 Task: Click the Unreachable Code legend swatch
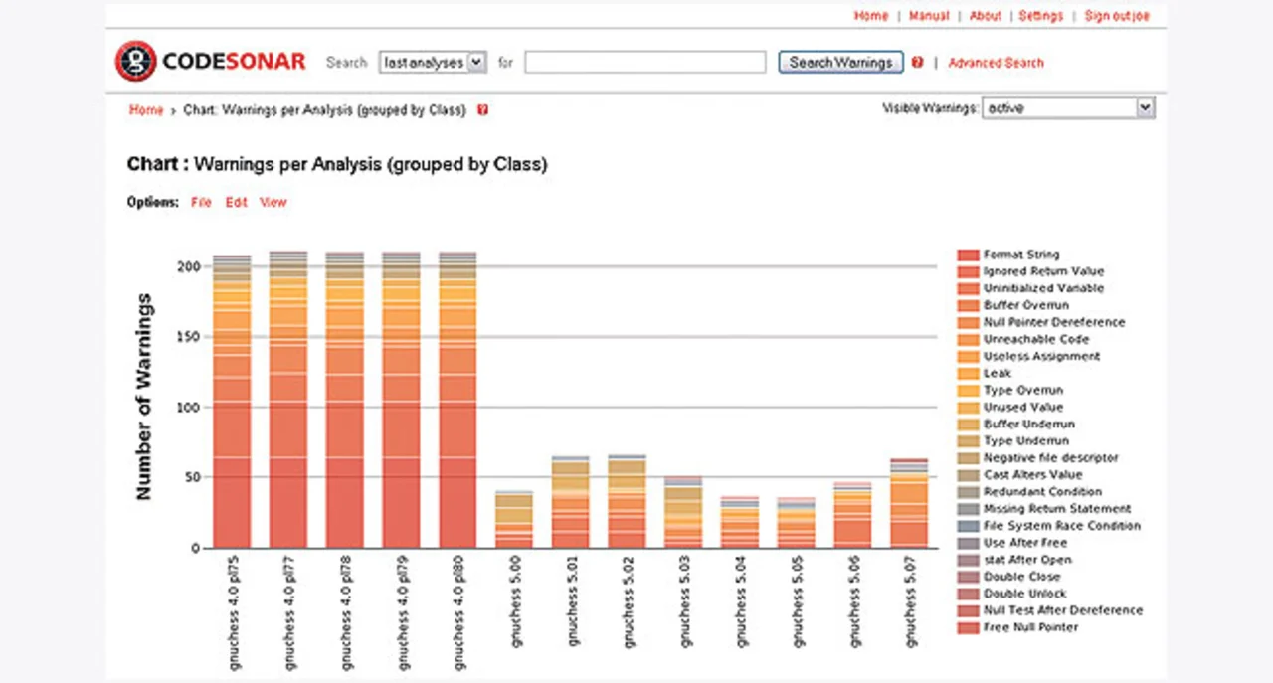click(968, 339)
